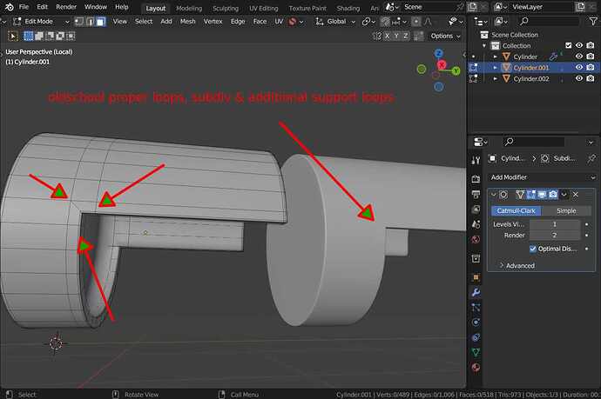Toggle Cylinder.001 render camera icon
This screenshot has width=601, height=399.
click(591, 68)
